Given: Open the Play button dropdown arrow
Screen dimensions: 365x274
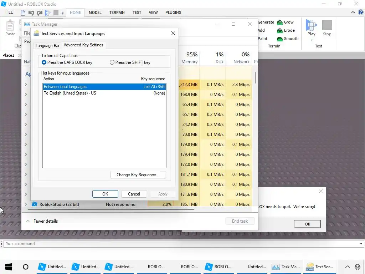Looking at the screenshot, I should [x=312, y=40].
